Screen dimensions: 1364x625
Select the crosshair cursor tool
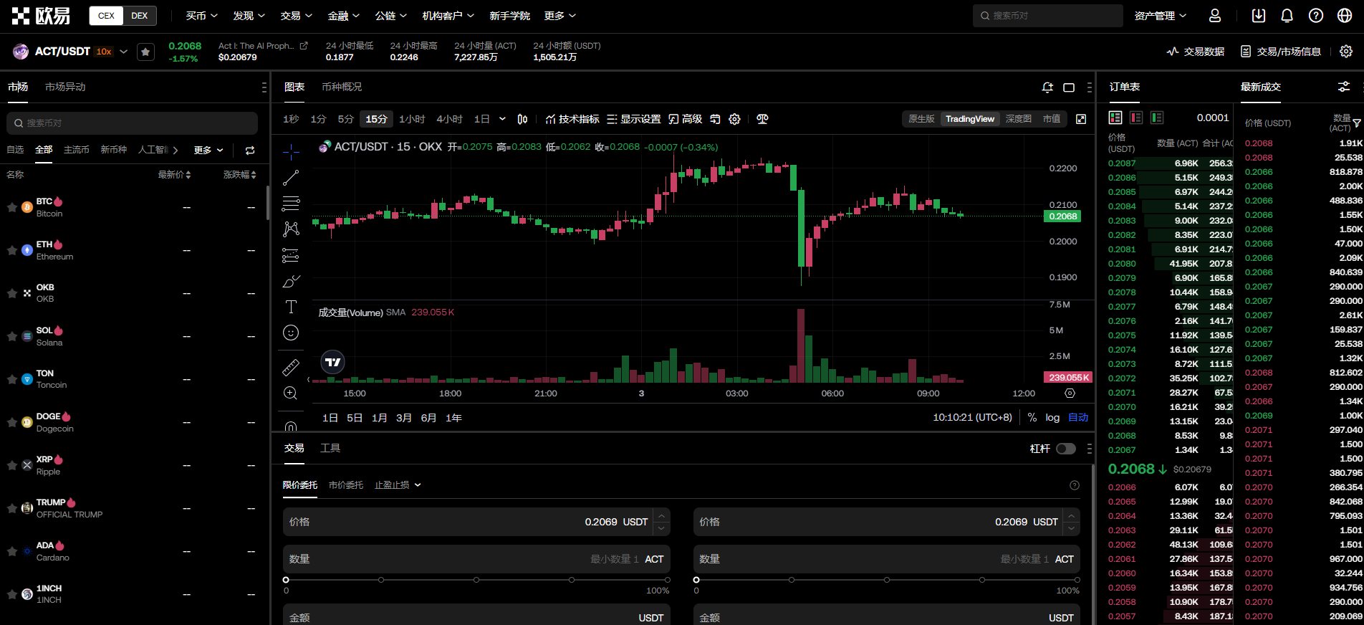click(291, 152)
